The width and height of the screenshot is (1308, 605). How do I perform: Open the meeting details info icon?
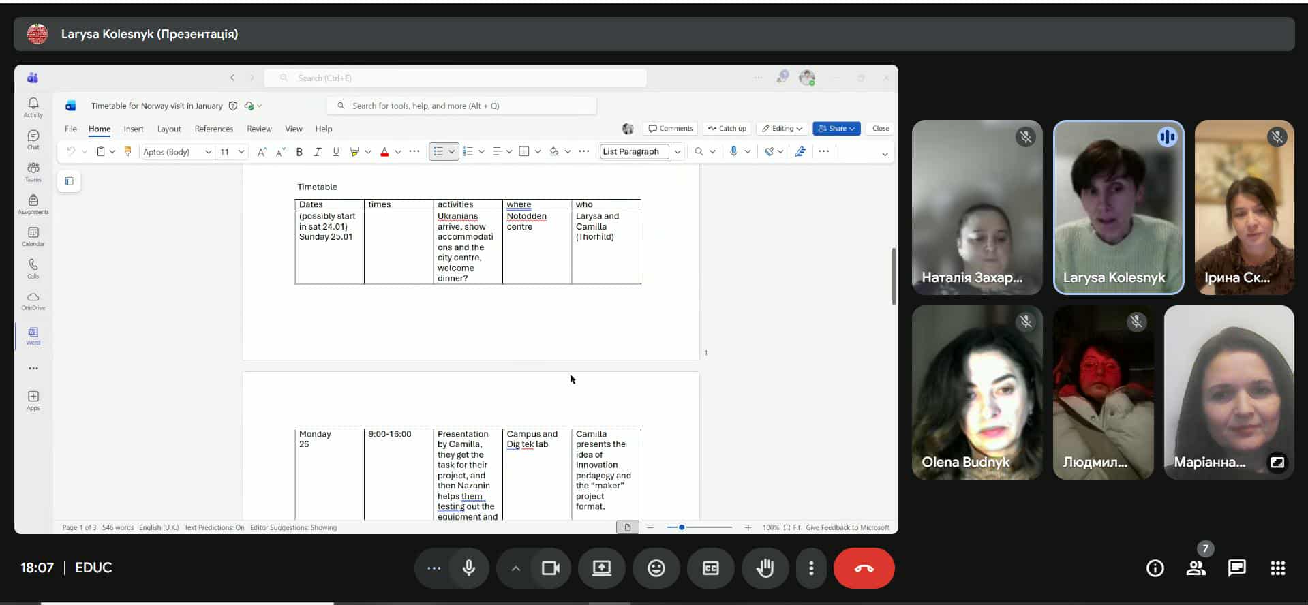1155,568
